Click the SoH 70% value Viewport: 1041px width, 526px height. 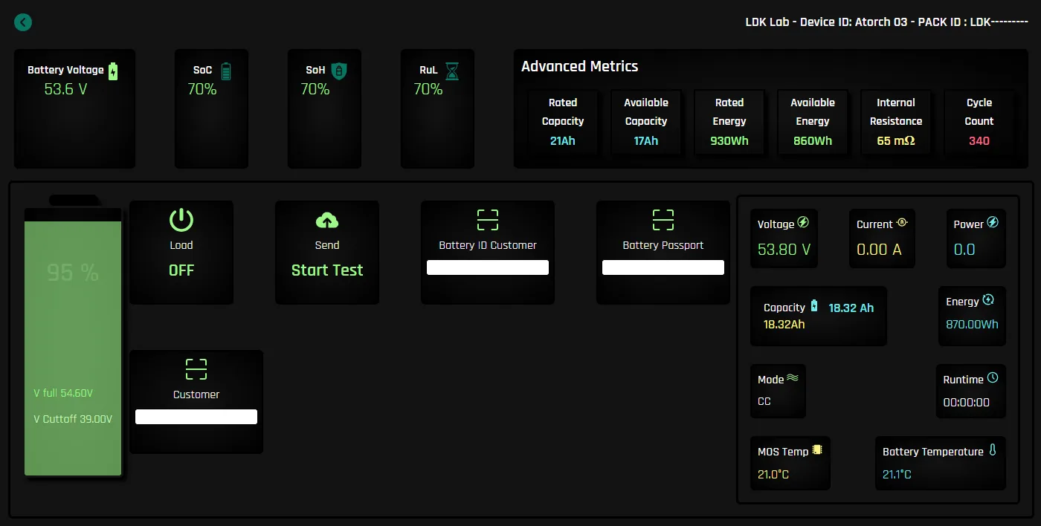[x=315, y=90]
